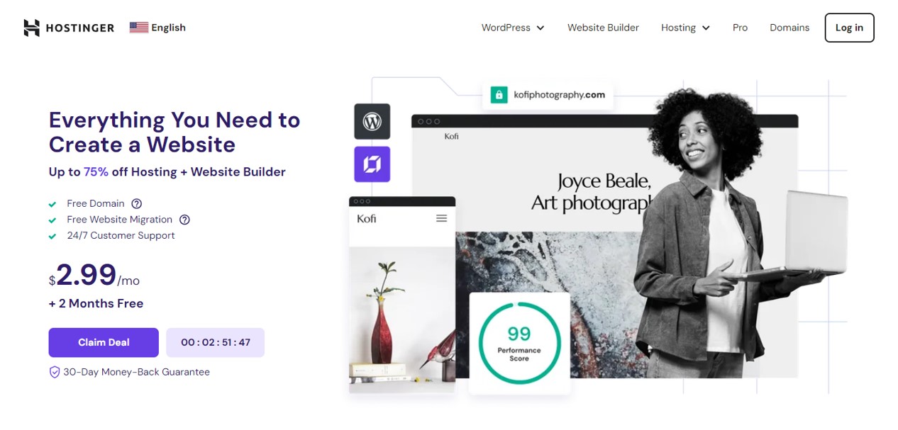898x430 pixels.
Task: Click the purple website builder logo tile
Action: [x=372, y=164]
